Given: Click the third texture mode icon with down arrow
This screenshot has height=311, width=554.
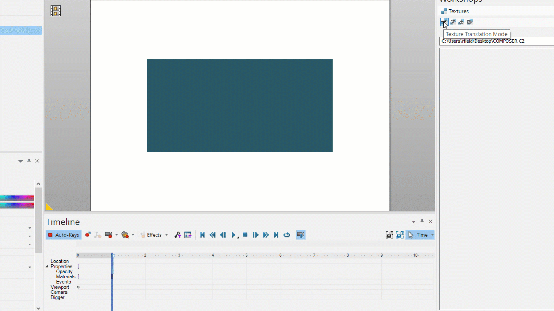Looking at the screenshot, I should click(461, 22).
